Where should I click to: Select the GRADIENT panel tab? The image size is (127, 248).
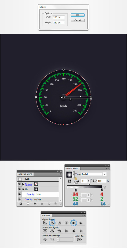click(x=73, y=169)
